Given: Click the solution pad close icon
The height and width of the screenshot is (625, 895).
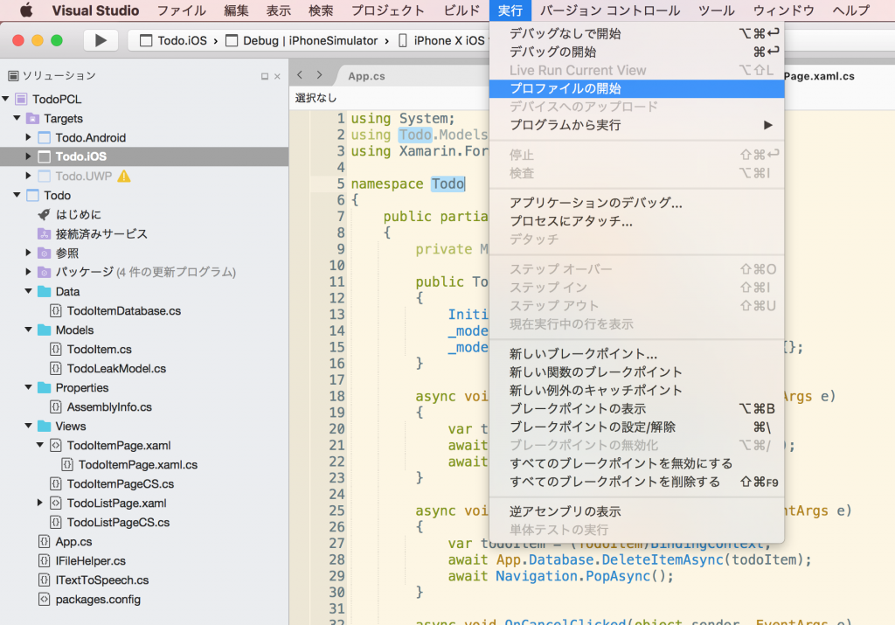Looking at the screenshot, I should click(x=279, y=76).
